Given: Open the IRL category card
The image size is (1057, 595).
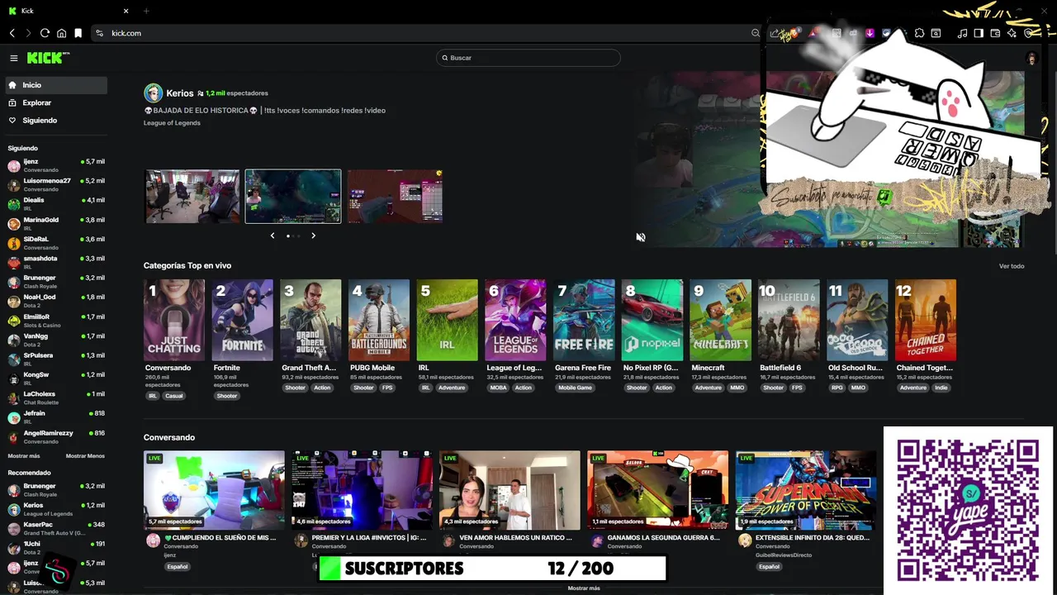Looking at the screenshot, I should (448, 320).
